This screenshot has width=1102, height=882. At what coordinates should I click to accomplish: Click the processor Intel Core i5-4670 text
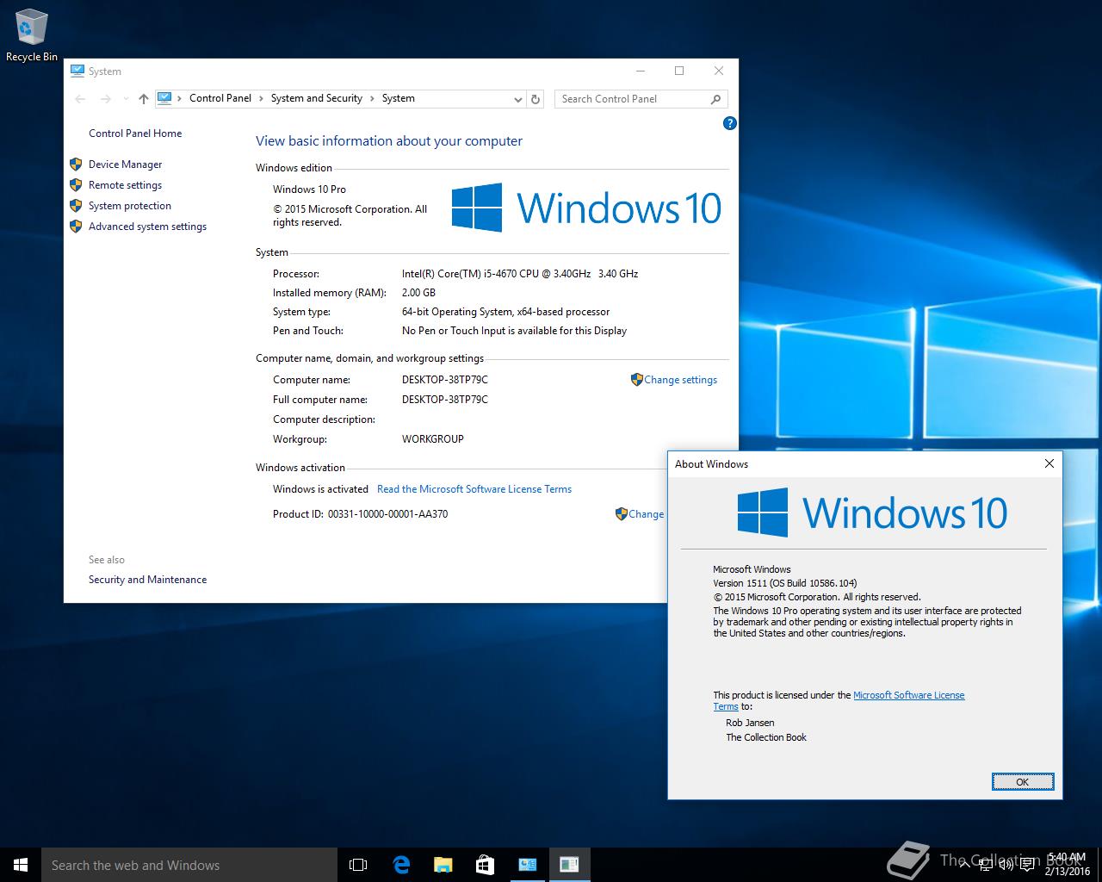point(520,274)
